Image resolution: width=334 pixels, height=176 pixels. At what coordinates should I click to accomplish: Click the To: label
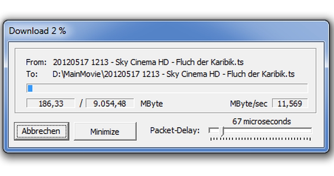tap(32, 74)
